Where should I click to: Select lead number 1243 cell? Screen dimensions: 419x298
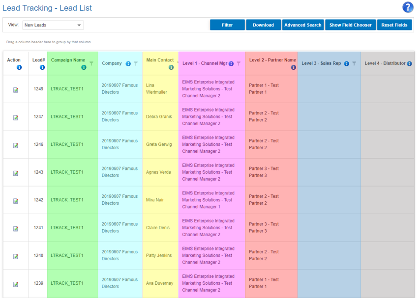[x=38, y=172]
